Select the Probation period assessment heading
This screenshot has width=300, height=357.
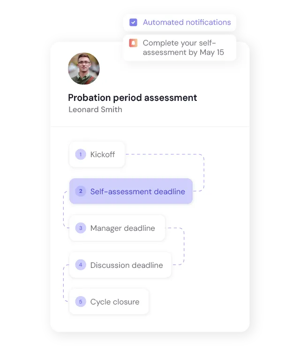[133, 98]
